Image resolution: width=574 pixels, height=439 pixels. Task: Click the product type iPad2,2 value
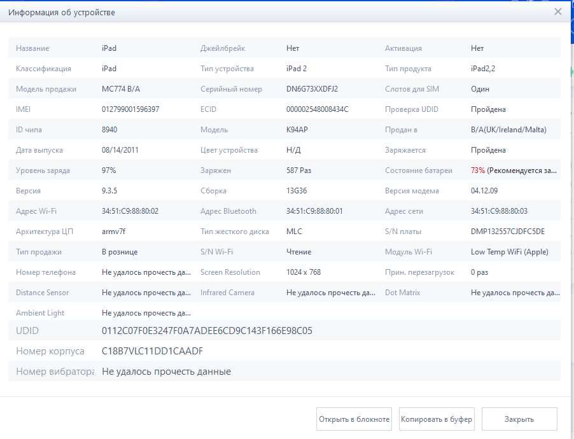pos(483,69)
